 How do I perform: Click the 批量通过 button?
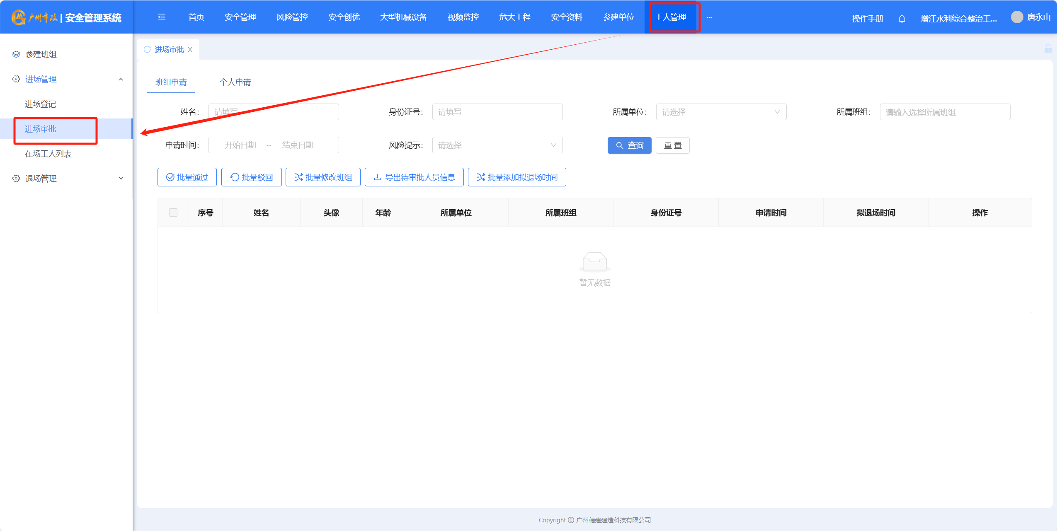point(187,177)
